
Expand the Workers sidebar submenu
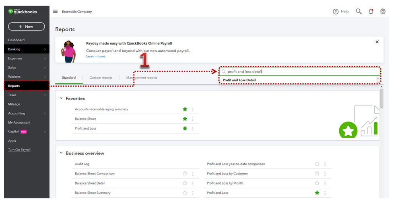pyautogui.click(x=45, y=77)
